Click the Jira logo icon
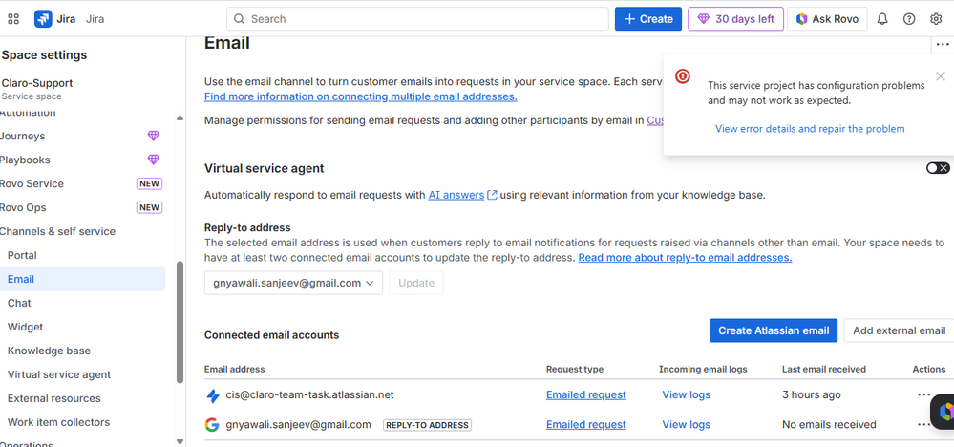The width and height of the screenshot is (954, 447). [43, 19]
